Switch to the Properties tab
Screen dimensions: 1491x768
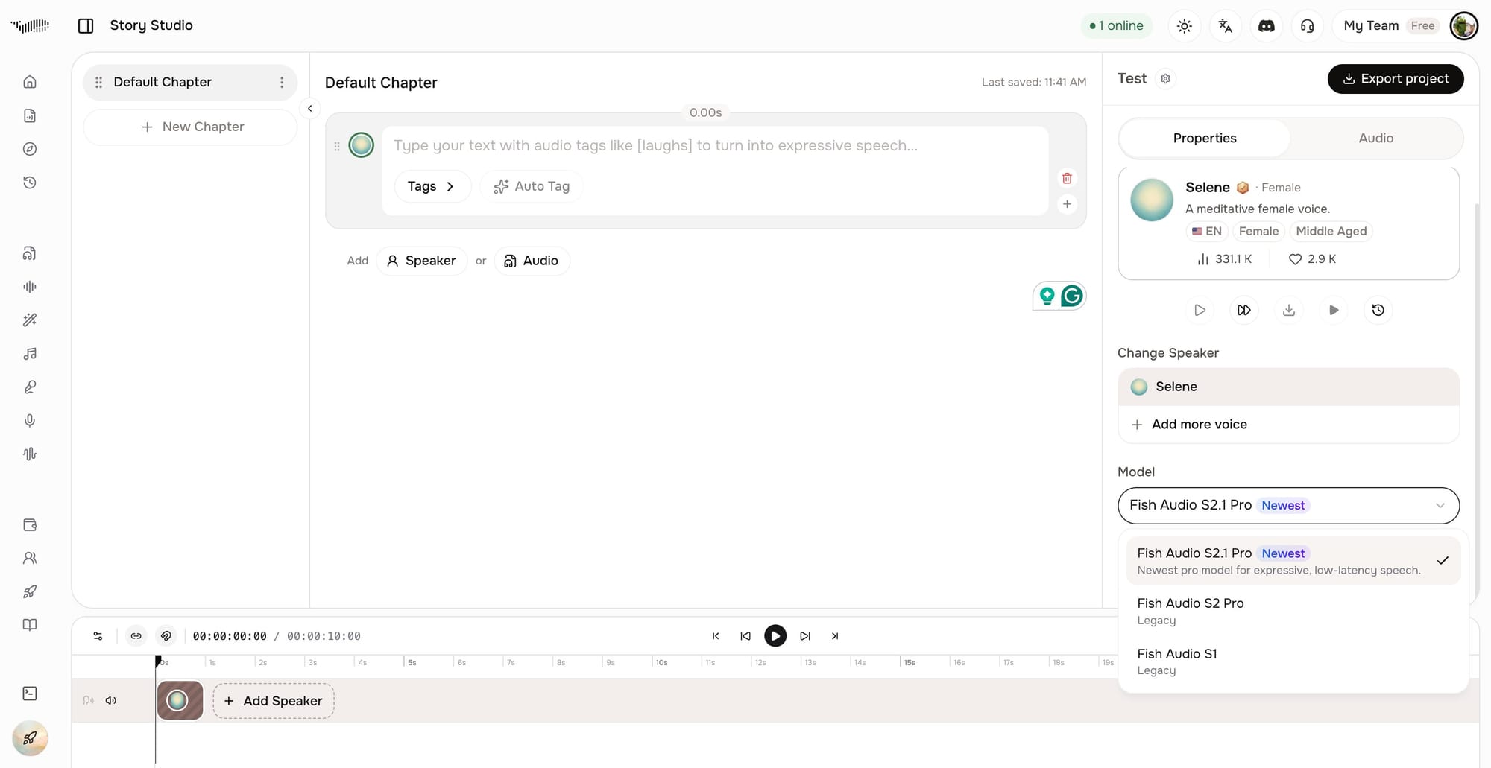1205,139
